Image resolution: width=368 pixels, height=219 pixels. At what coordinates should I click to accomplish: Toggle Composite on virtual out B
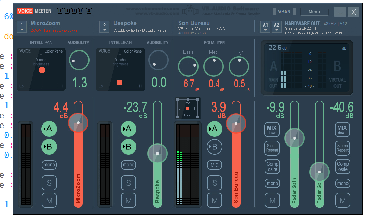point(343,166)
